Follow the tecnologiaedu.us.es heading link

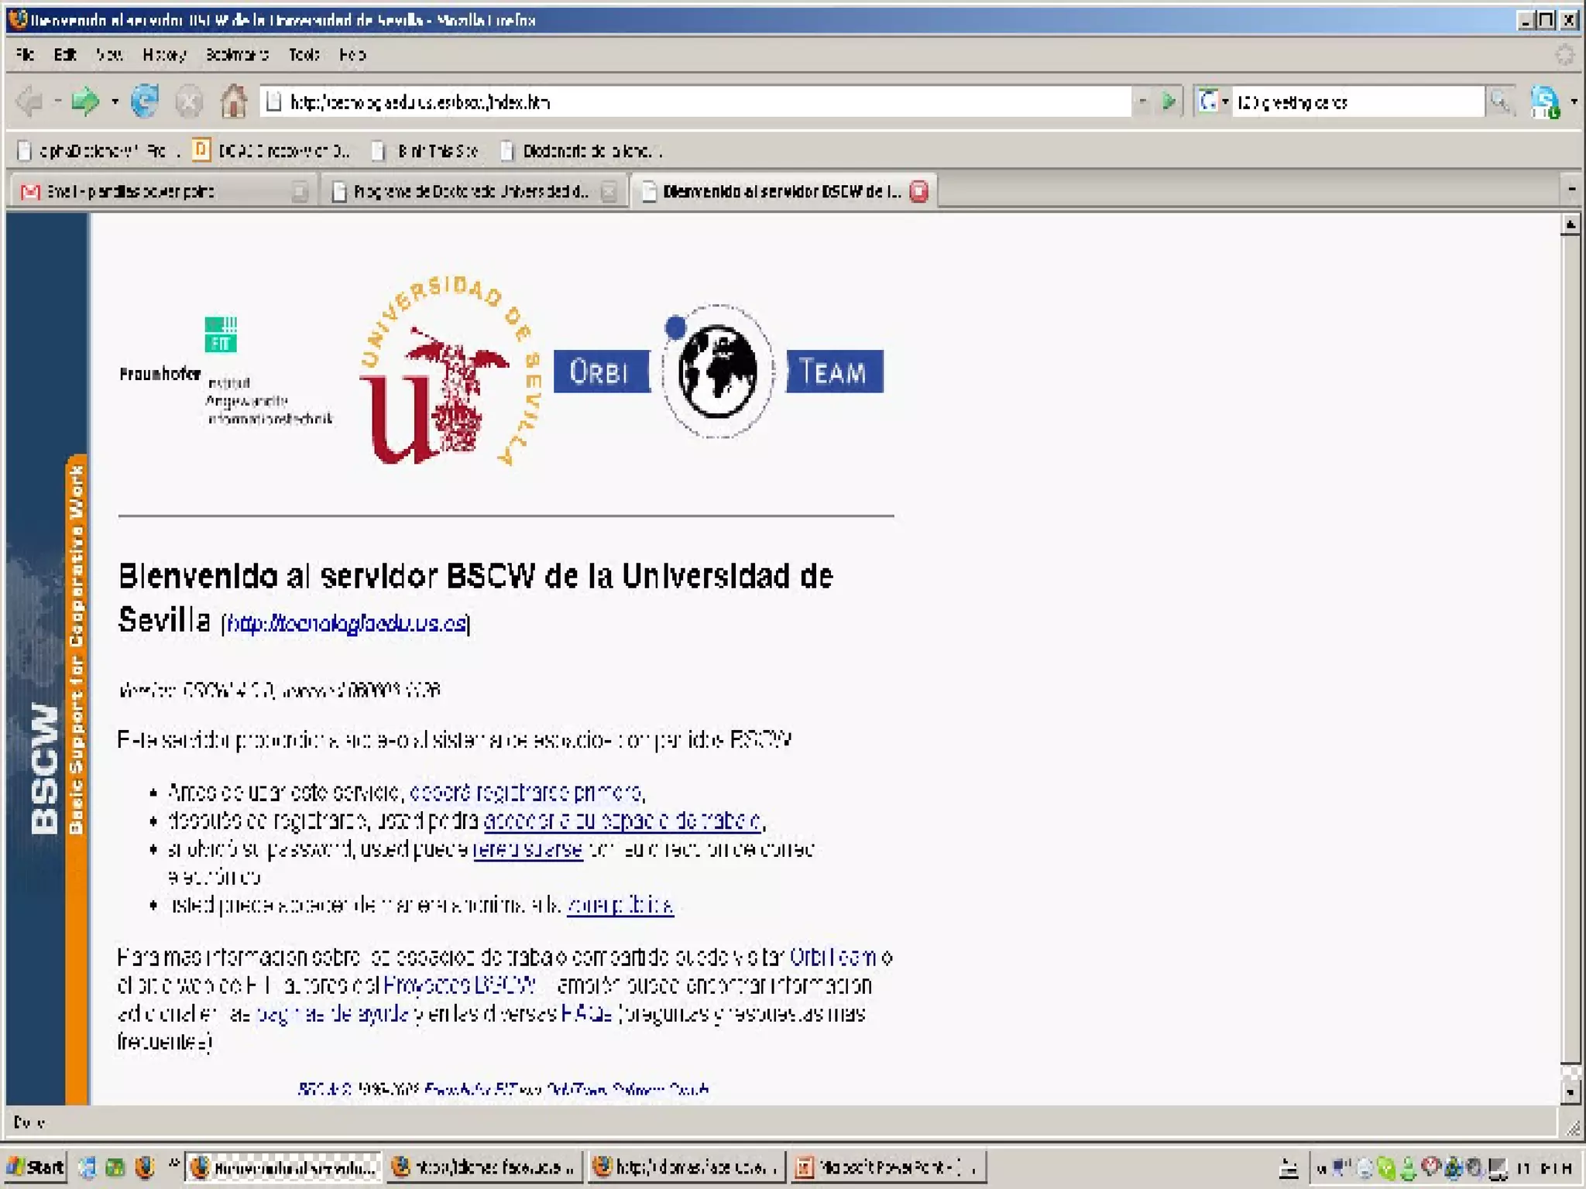[x=346, y=624]
